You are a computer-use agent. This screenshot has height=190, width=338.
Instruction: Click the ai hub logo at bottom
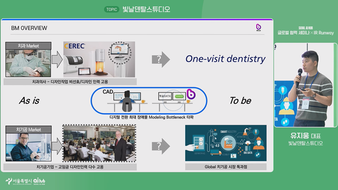point(39,181)
